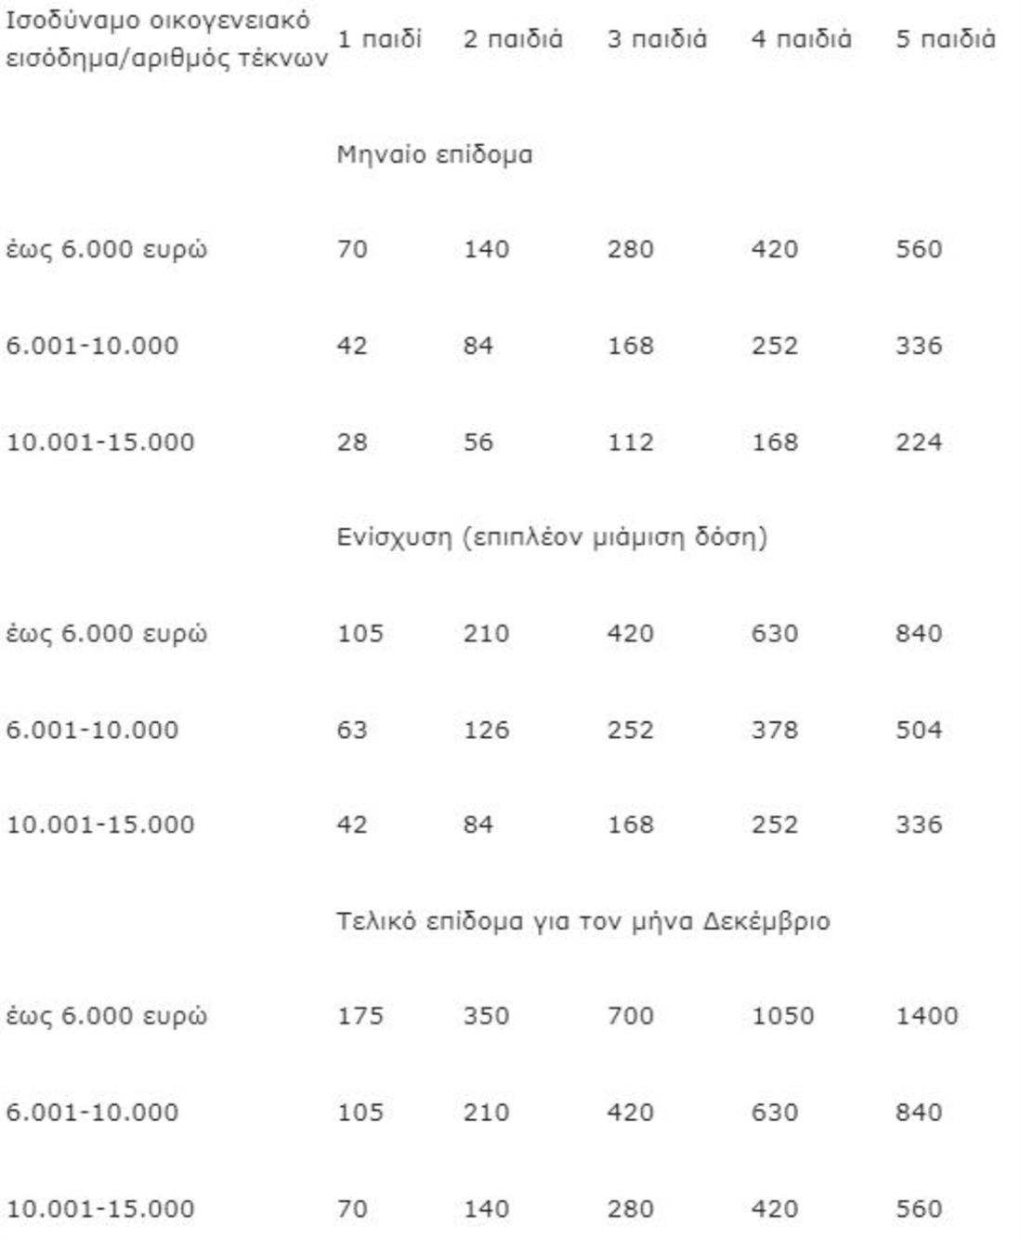Select the '2 παιδιά' column header
The height and width of the screenshot is (1240, 1021).
pos(513,39)
